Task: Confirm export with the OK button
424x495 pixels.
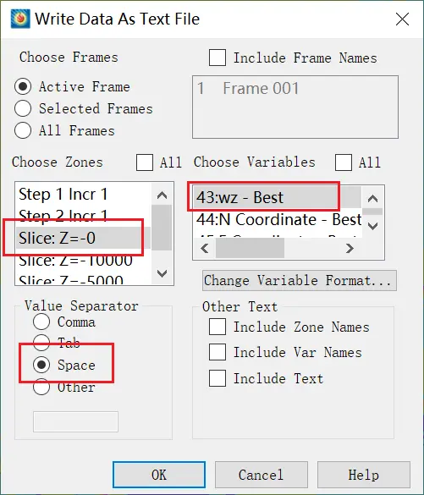Action: click(x=159, y=475)
